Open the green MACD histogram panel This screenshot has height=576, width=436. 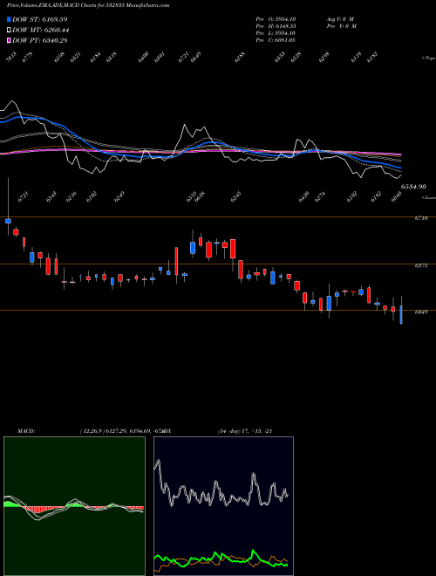coord(74,506)
